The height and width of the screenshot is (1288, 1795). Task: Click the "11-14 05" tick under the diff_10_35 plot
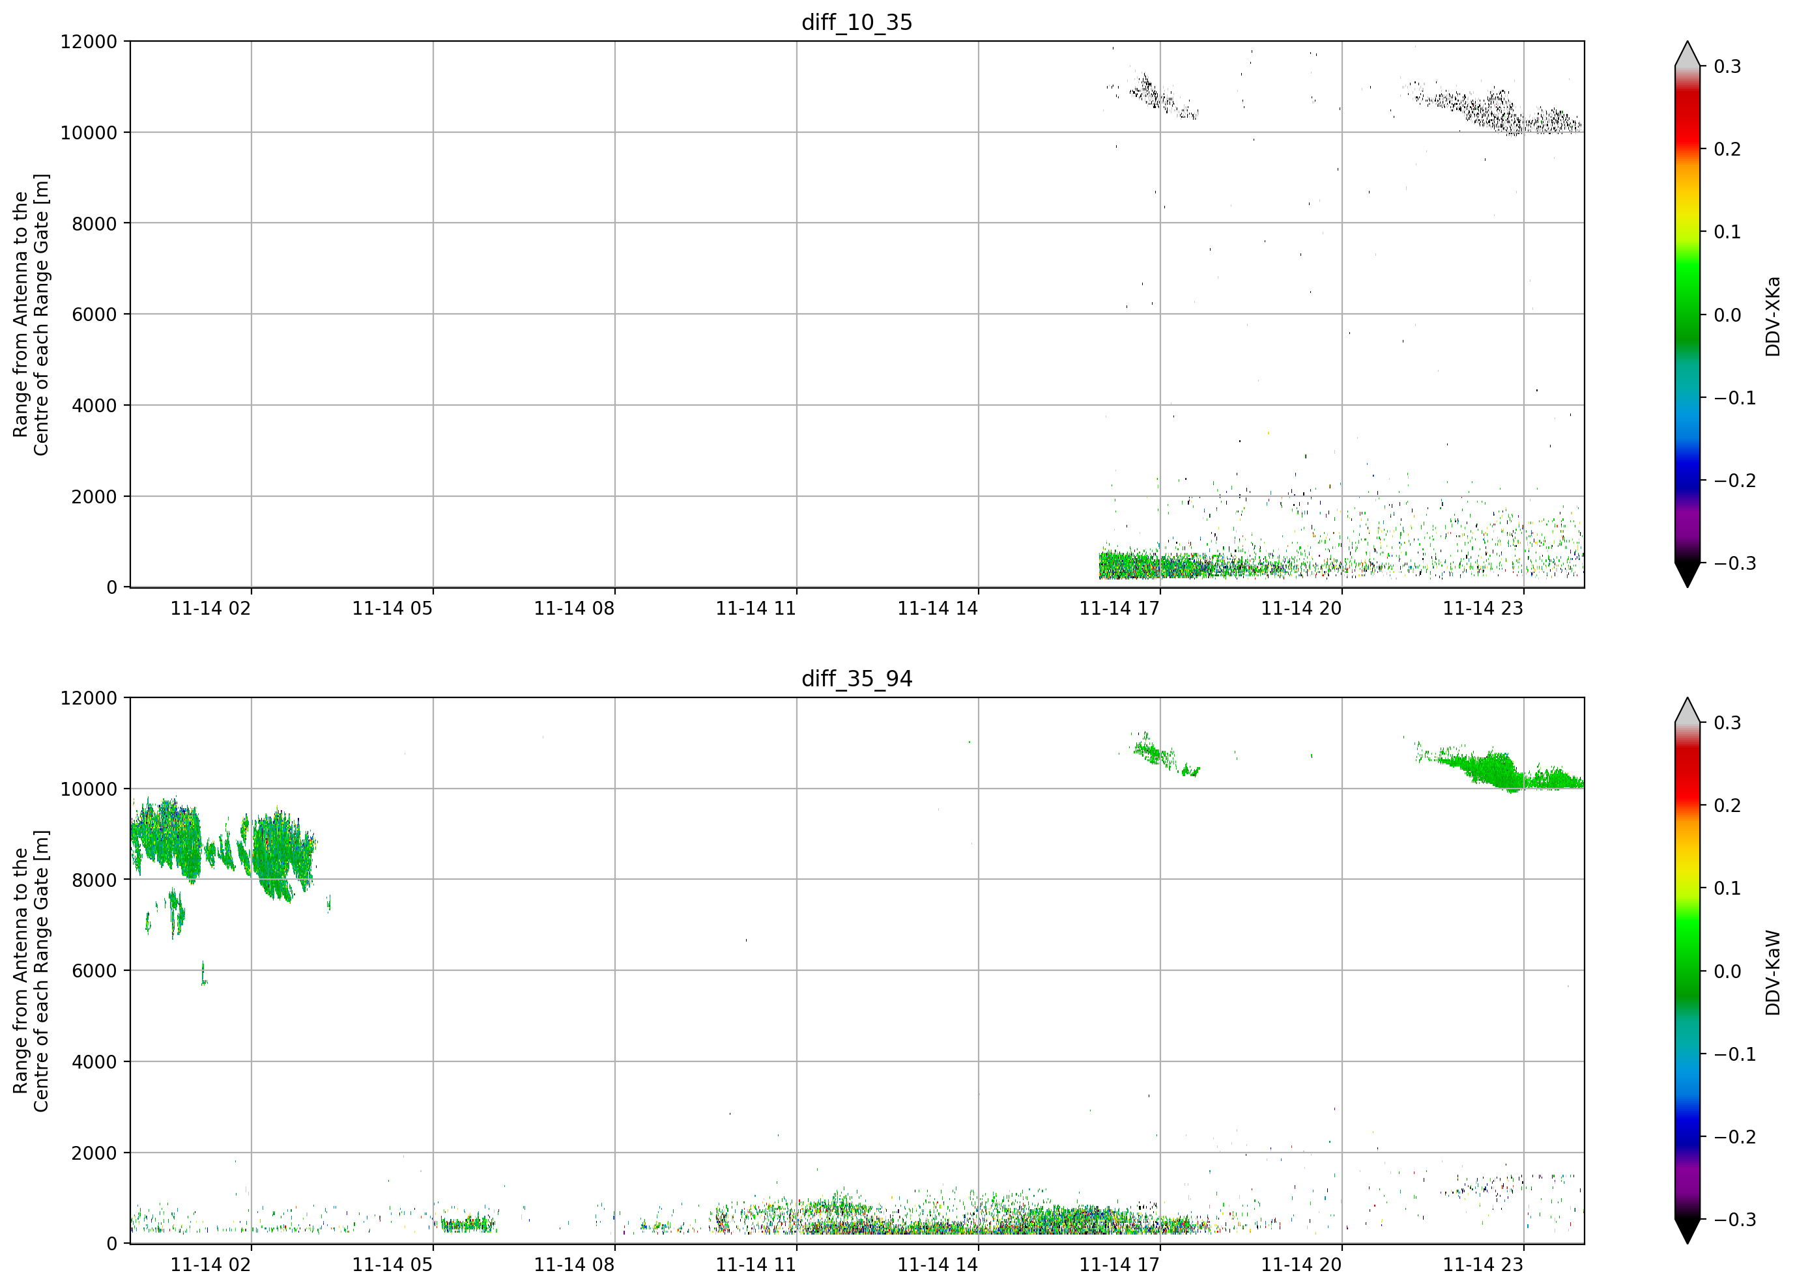click(393, 608)
